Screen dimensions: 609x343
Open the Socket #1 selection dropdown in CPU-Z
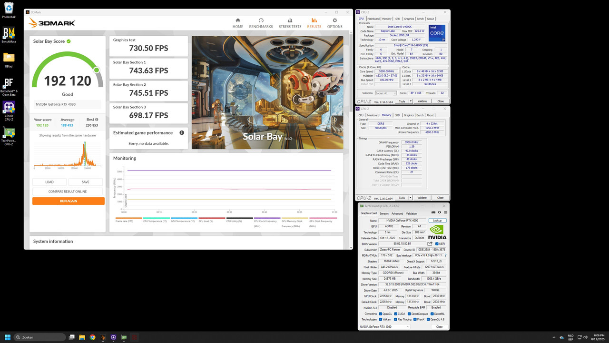[385, 93]
